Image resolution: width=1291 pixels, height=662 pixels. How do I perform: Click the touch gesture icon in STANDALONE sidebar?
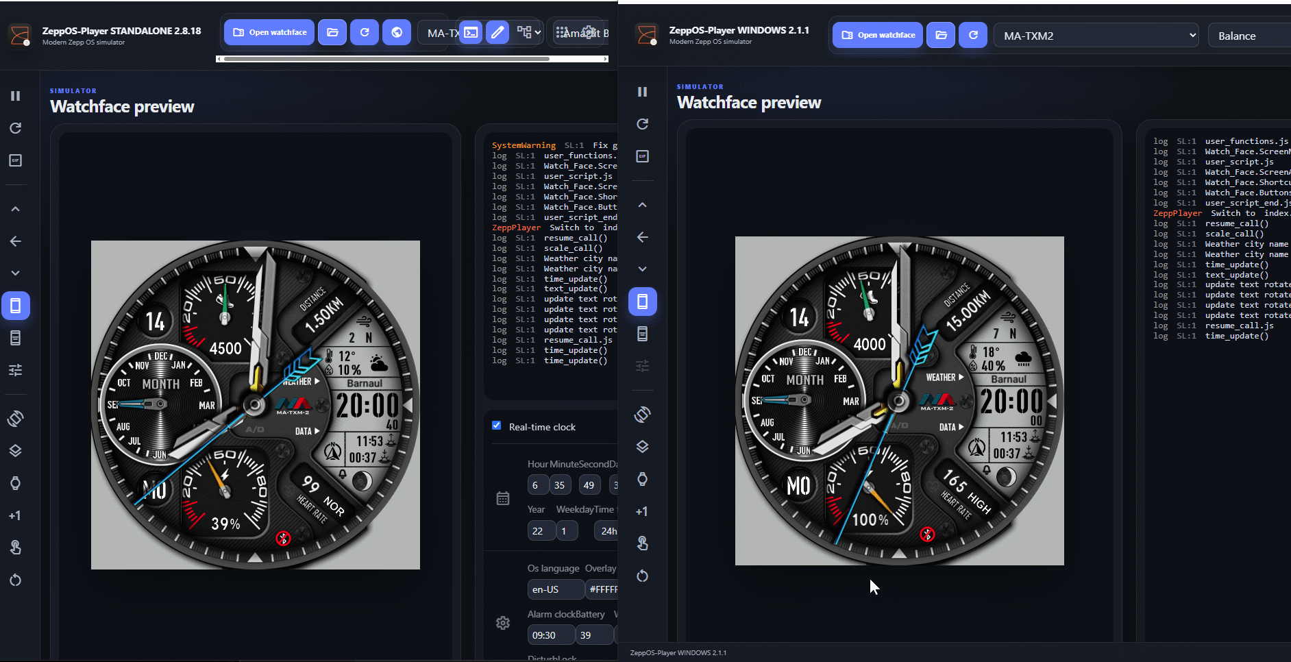[15, 548]
